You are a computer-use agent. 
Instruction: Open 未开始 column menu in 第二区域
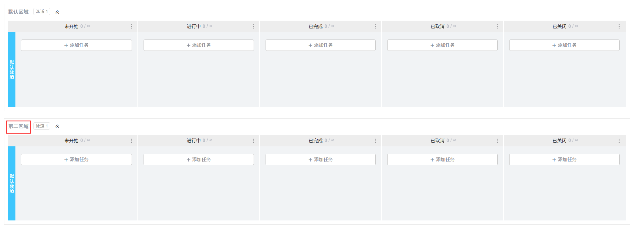pos(131,141)
